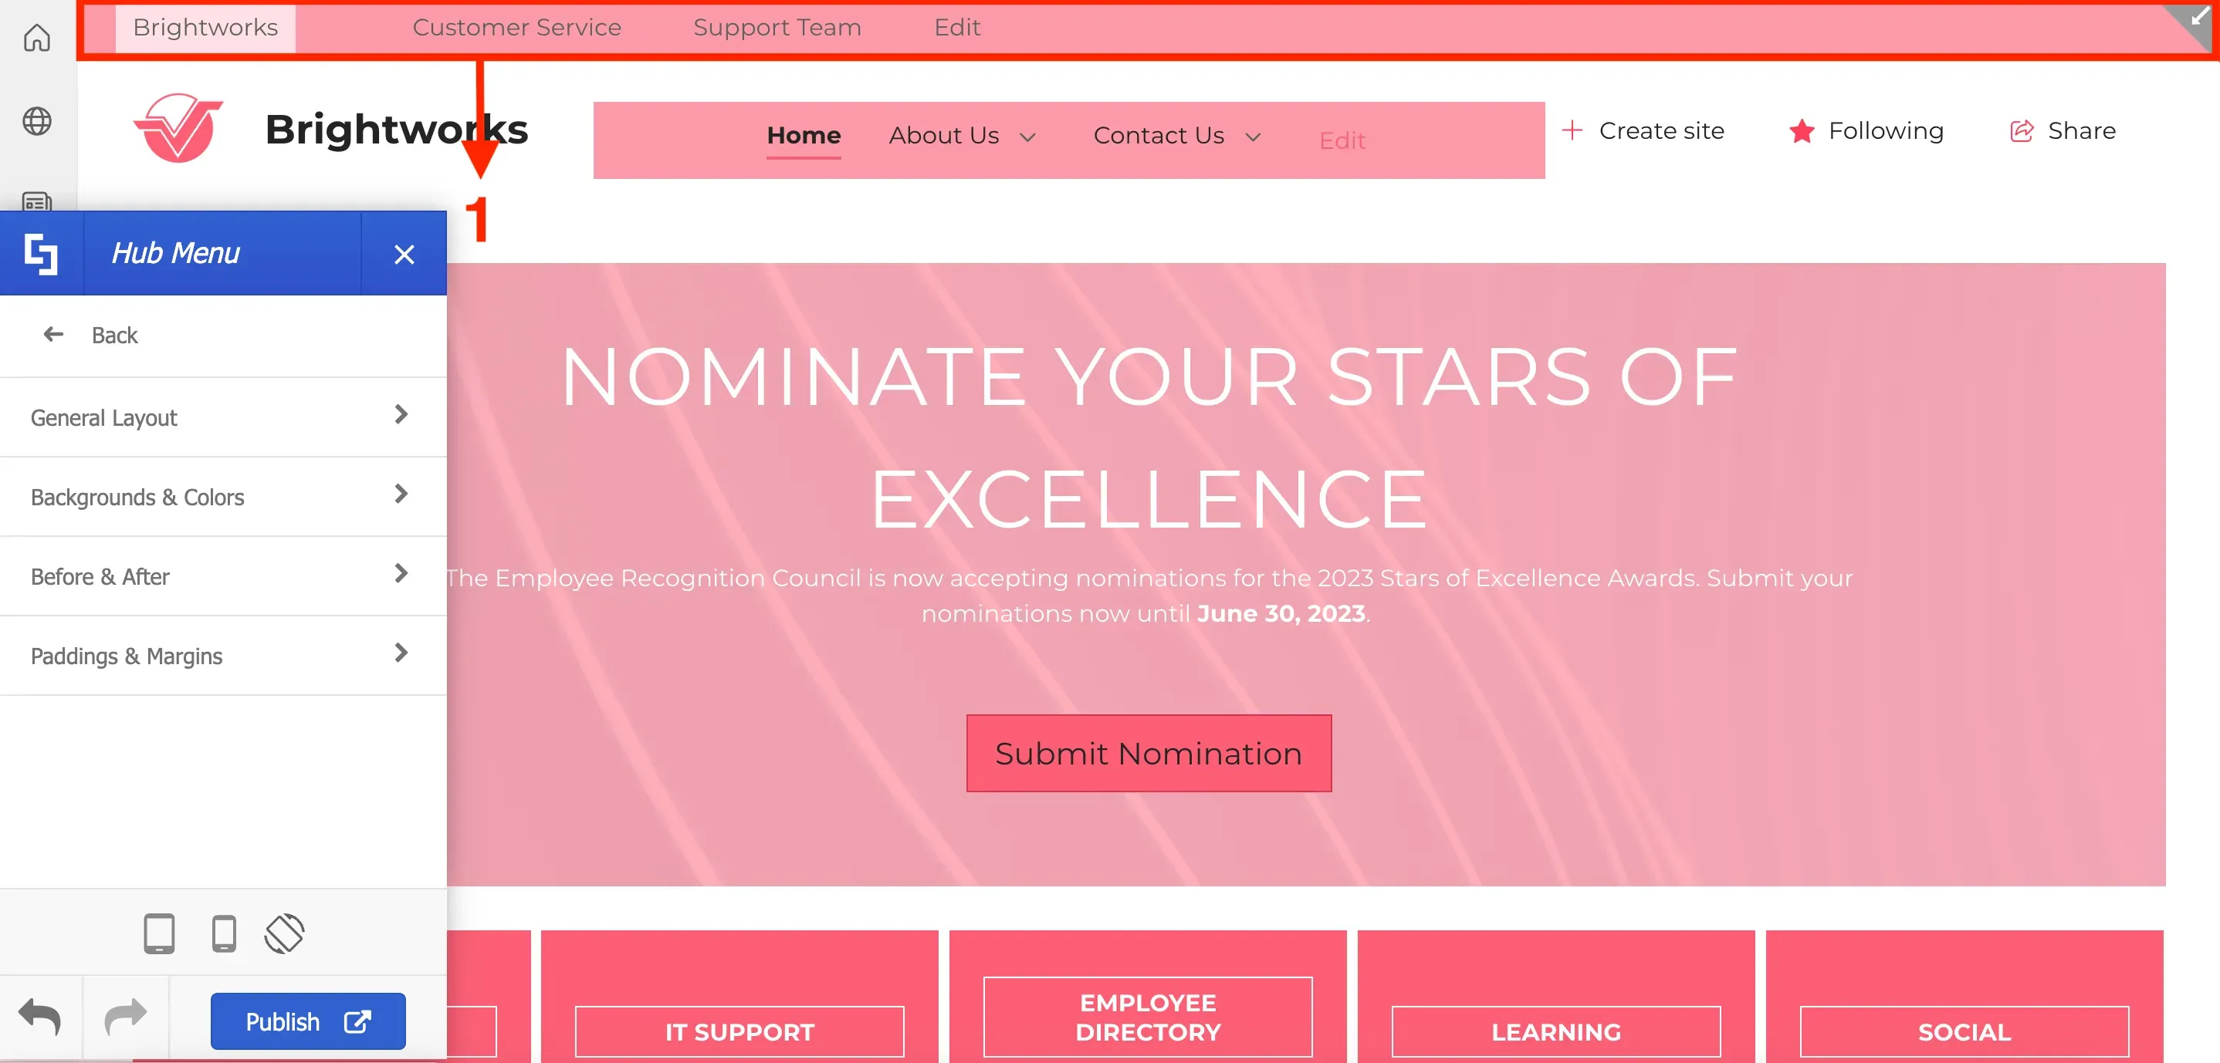2220x1063 pixels.
Task: Click the rotate device orientation icon
Action: [284, 933]
